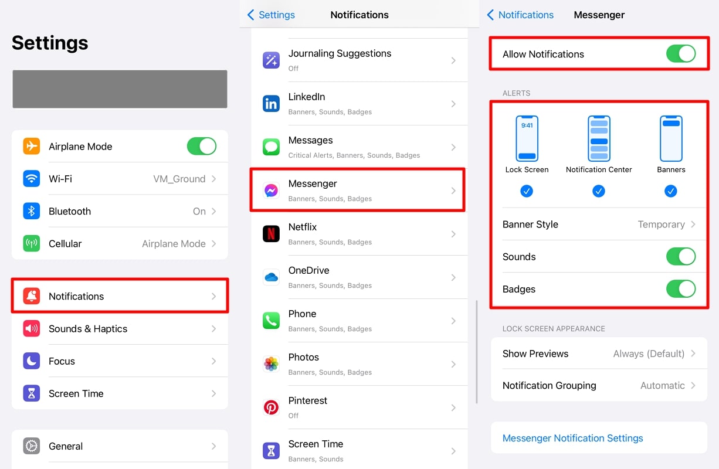Viewport: 719px width, 469px height.
Task: Select the Notifications bell icon
Action: point(32,296)
